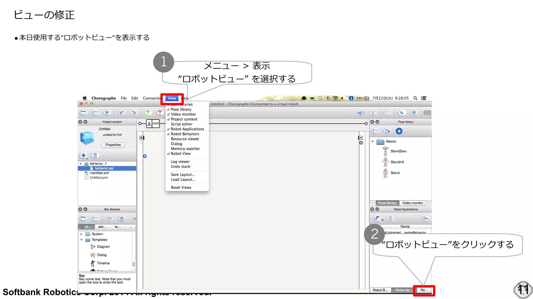Viewport: 533px width, 299px height.
Task: Click the Animation mode robot icon
Action: coord(373,113)
